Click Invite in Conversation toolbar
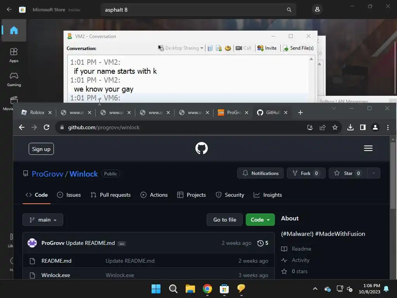The width and height of the screenshot is (397, 298). pyautogui.click(x=267, y=48)
